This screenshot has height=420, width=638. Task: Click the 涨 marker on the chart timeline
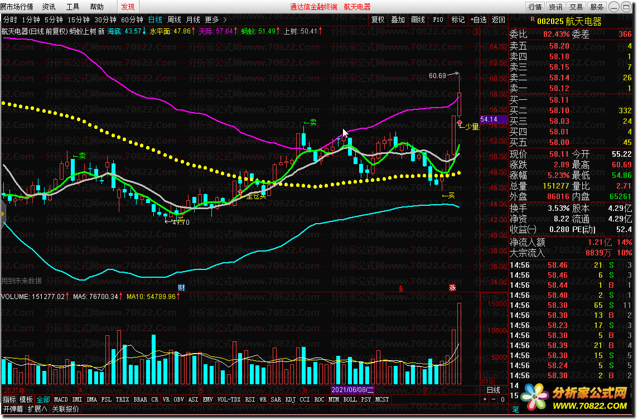coord(452,288)
